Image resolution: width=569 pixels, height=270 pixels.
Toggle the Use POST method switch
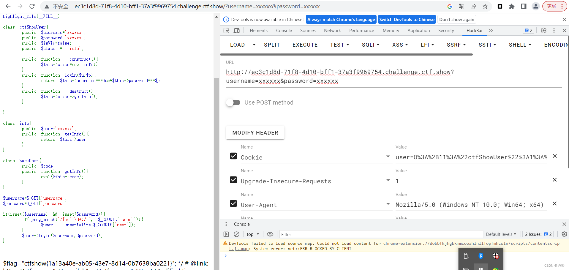(x=233, y=102)
